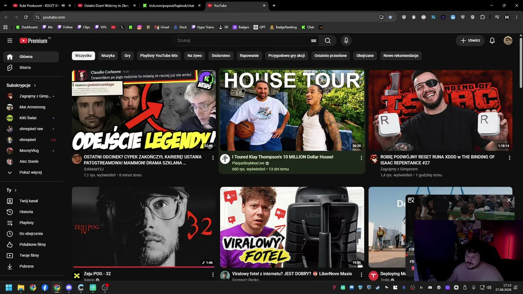
Task: Open the Gmail bookmark
Action: tap(162, 27)
